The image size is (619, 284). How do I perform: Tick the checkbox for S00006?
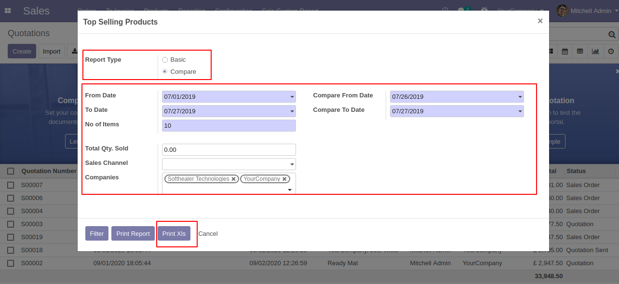pyautogui.click(x=11, y=198)
